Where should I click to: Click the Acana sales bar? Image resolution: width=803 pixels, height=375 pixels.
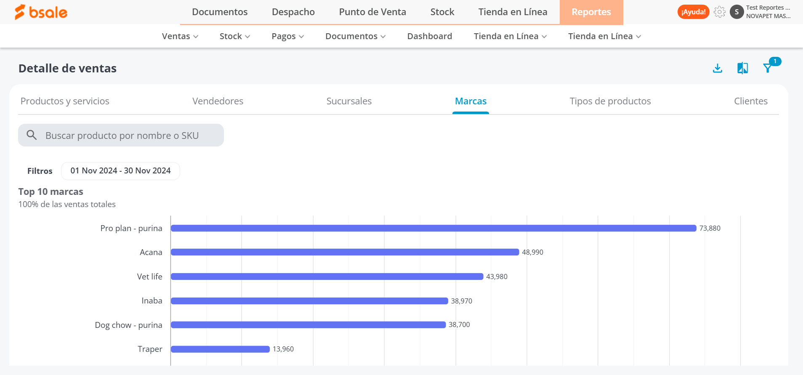coord(345,252)
